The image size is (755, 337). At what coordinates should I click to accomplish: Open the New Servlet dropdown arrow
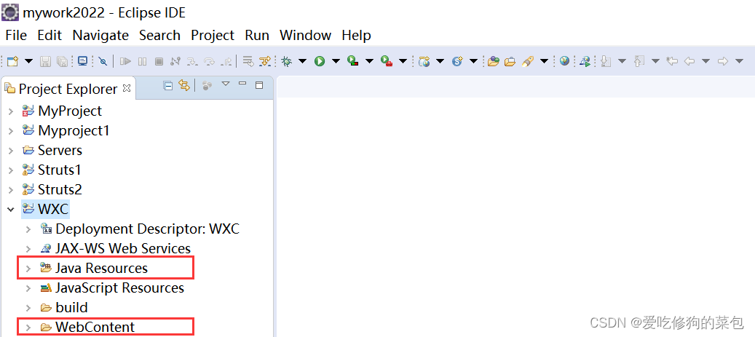click(x=473, y=61)
